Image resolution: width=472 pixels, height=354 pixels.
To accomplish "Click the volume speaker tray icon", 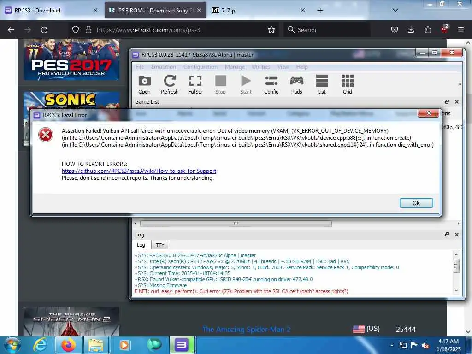I will (425, 345).
